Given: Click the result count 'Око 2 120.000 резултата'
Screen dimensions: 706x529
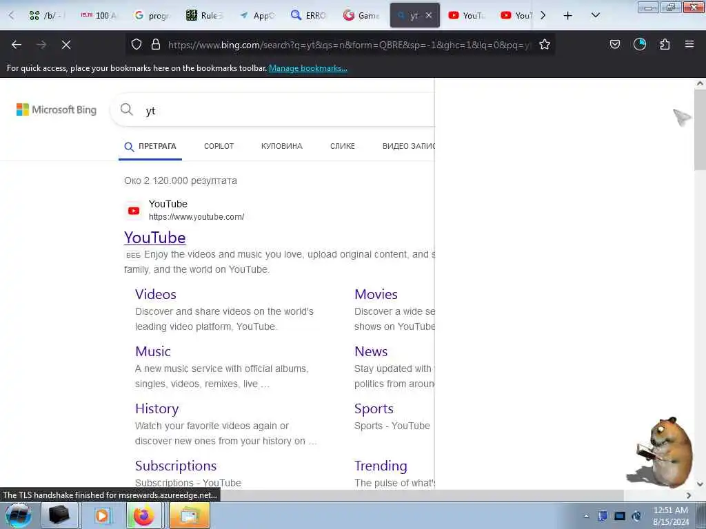Looking at the screenshot, I should 181,180.
